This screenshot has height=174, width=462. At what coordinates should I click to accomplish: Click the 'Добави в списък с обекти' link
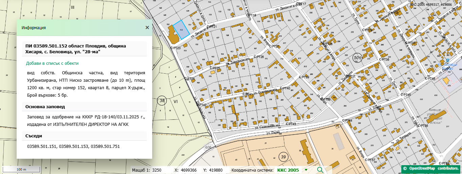(52, 63)
